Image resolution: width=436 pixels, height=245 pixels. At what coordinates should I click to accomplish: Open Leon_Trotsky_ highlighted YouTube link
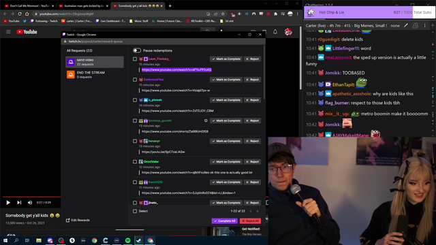click(x=176, y=69)
